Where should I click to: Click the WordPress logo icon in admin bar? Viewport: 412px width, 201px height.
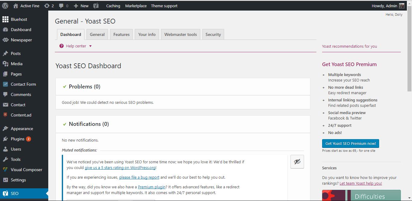point(5,6)
